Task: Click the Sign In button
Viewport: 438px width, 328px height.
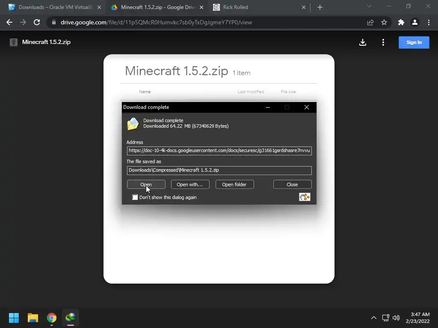Action: [x=414, y=42]
